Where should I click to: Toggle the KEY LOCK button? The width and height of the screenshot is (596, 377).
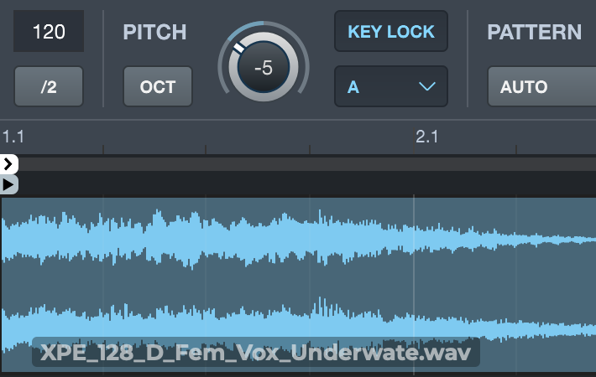[x=391, y=32]
